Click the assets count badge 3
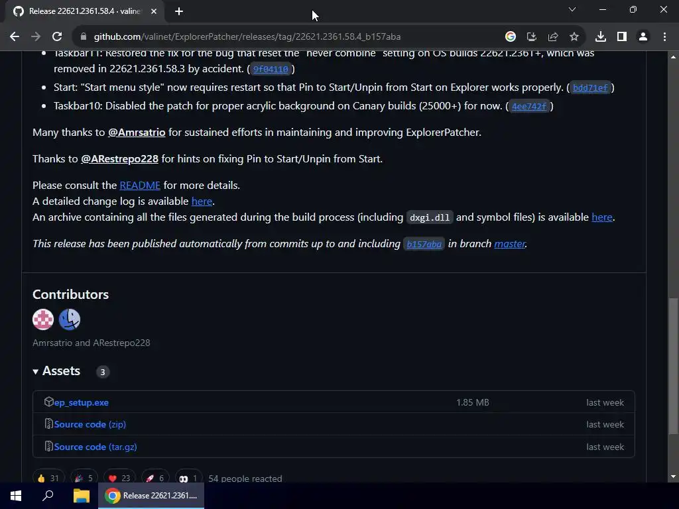 click(103, 372)
